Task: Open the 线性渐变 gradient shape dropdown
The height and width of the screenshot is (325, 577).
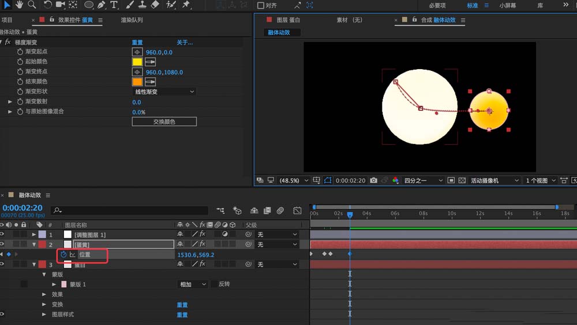Action: (x=164, y=92)
